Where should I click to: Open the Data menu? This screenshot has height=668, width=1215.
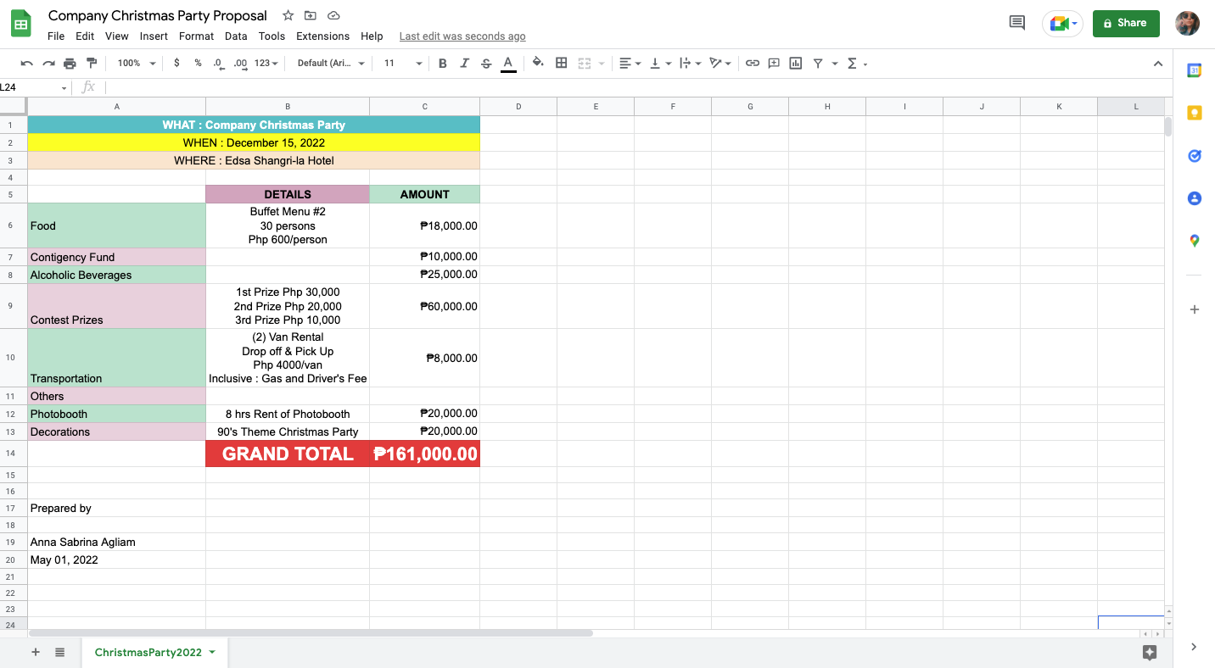point(236,36)
